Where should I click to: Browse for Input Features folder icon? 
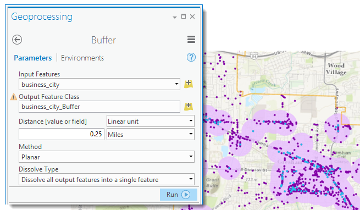(x=189, y=84)
